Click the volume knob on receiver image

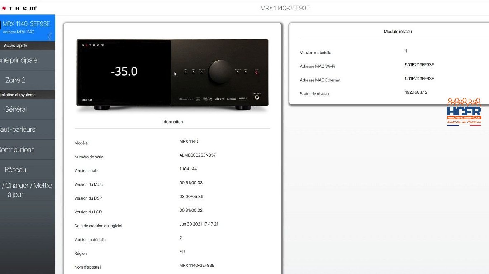point(220,72)
